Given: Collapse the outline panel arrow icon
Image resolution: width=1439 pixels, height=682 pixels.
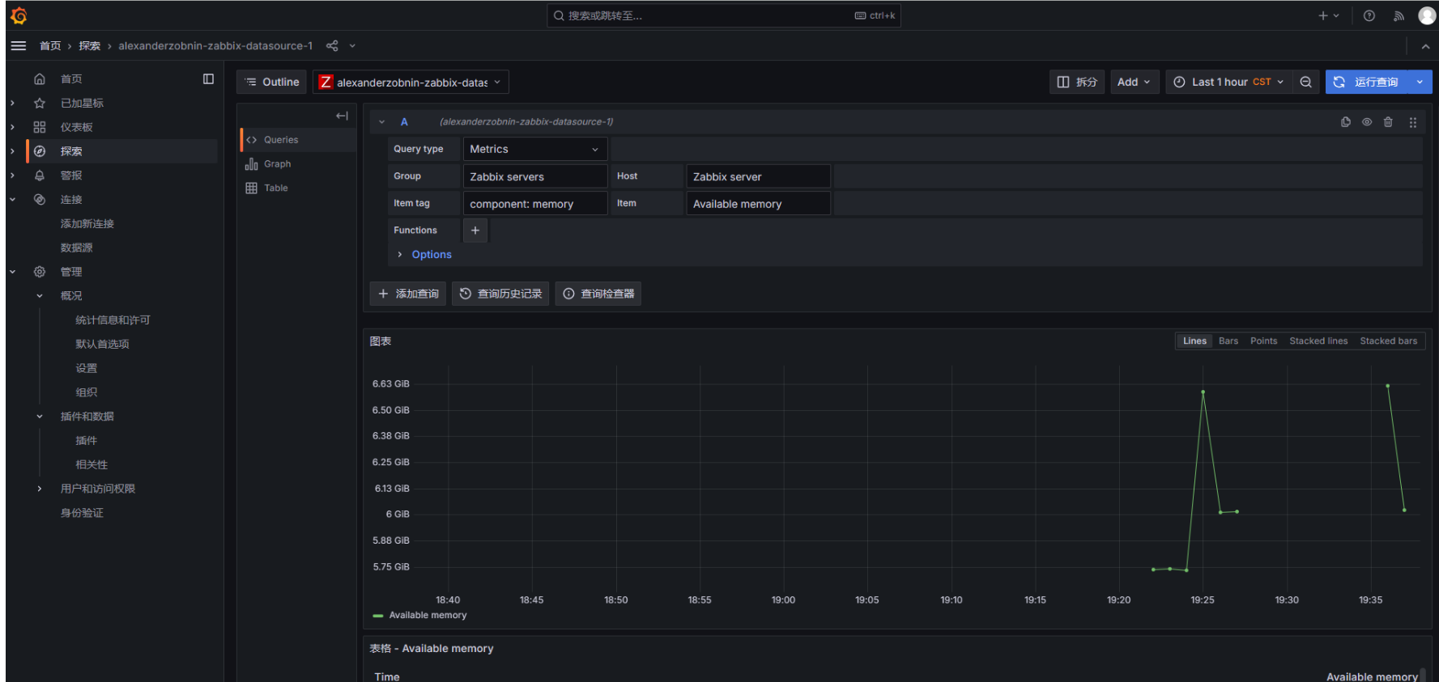Looking at the screenshot, I should (x=342, y=116).
